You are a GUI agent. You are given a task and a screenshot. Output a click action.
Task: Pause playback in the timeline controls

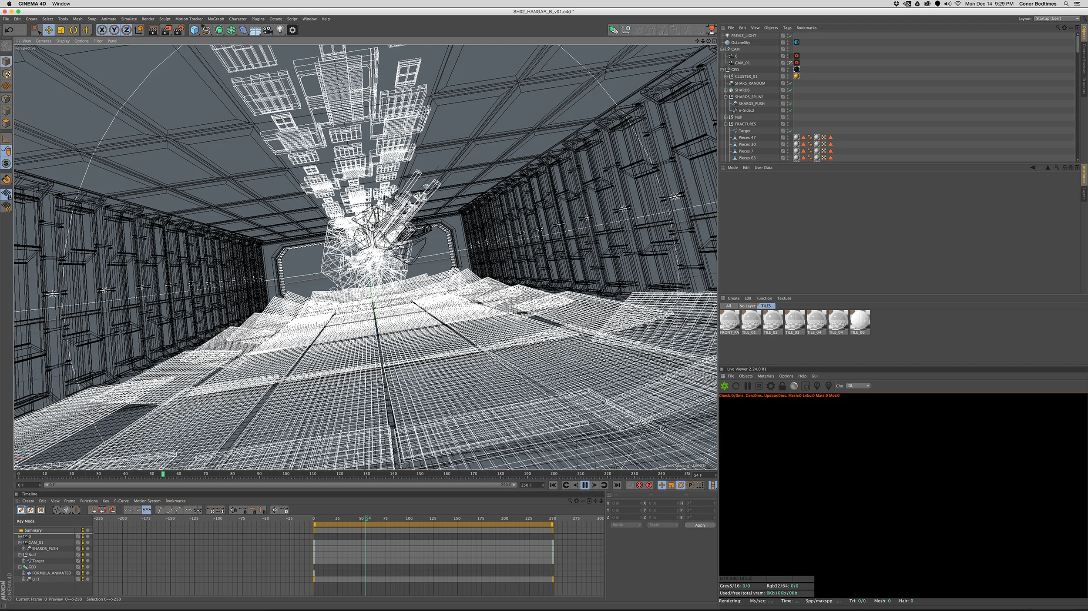585,485
